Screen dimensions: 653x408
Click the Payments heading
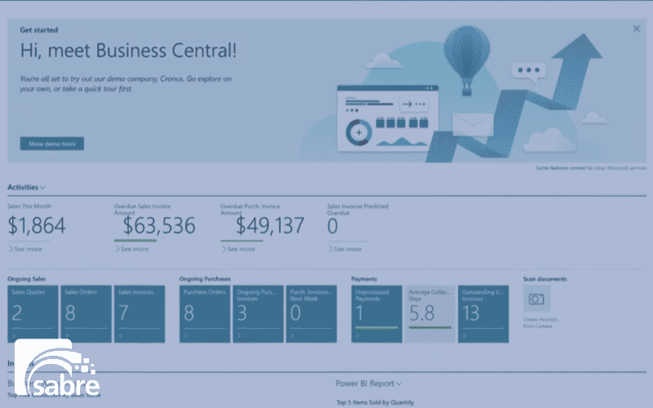coord(364,279)
